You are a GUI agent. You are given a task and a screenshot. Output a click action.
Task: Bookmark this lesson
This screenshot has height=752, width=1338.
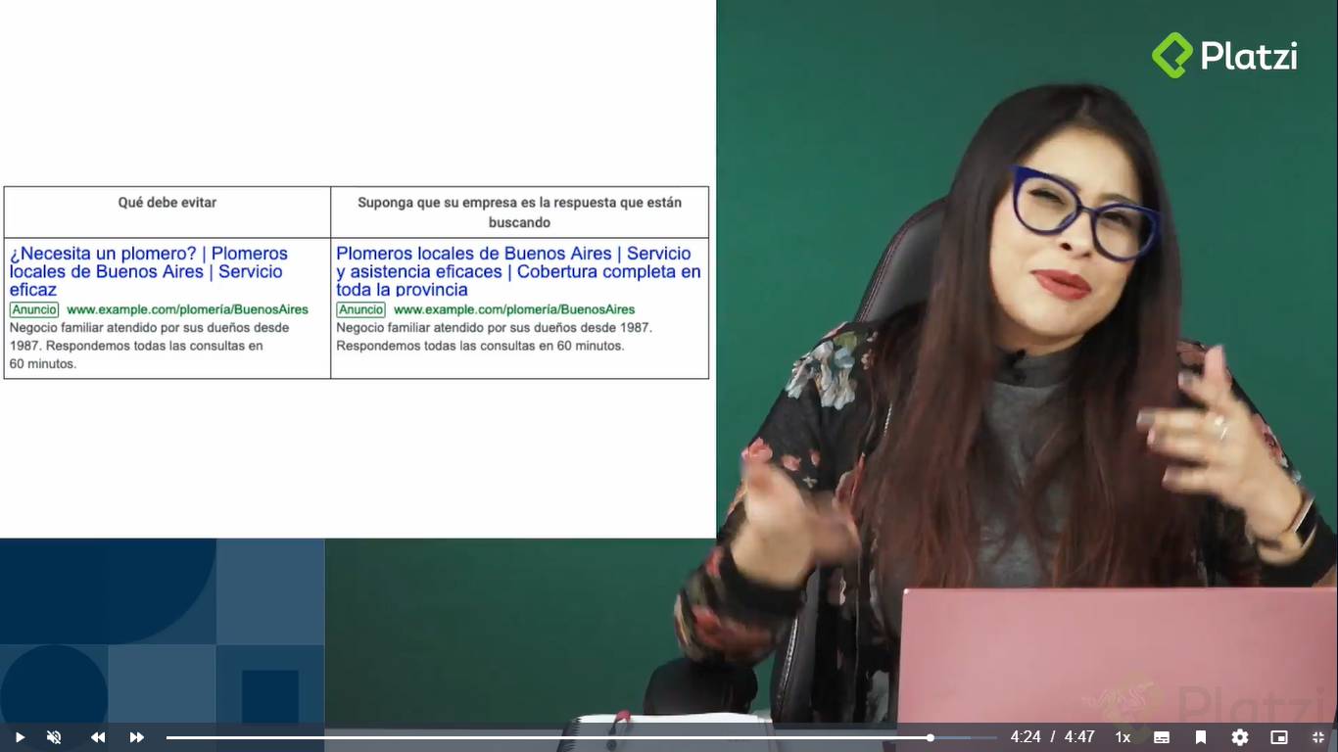click(1201, 736)
